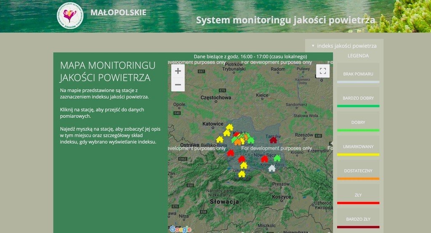Select the lowest yellow marker below Zakopane label

point(242,174)
